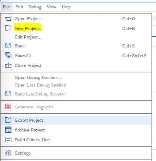Click the Save floppy disk icon
Screen dimensions: 156x161
[x=8, y=45]
